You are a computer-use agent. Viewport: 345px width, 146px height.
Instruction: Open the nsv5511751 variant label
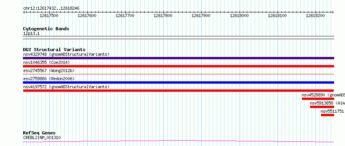[x=332, y=111]
